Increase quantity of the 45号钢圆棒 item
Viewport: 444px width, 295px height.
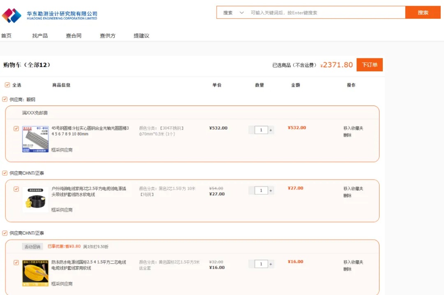click(271, 130)
